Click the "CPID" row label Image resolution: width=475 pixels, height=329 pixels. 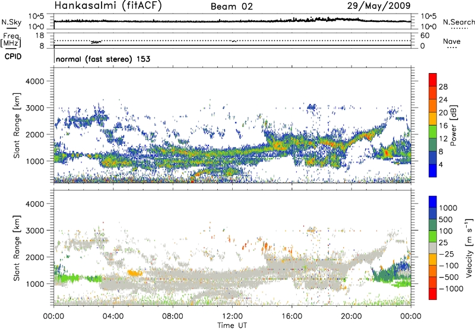tap(13, 56)
